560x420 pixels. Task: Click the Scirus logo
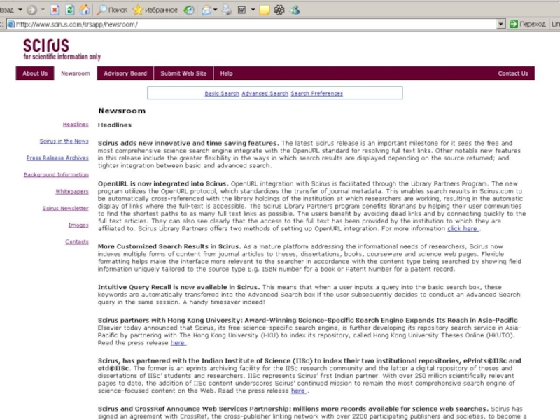[46, 45]
